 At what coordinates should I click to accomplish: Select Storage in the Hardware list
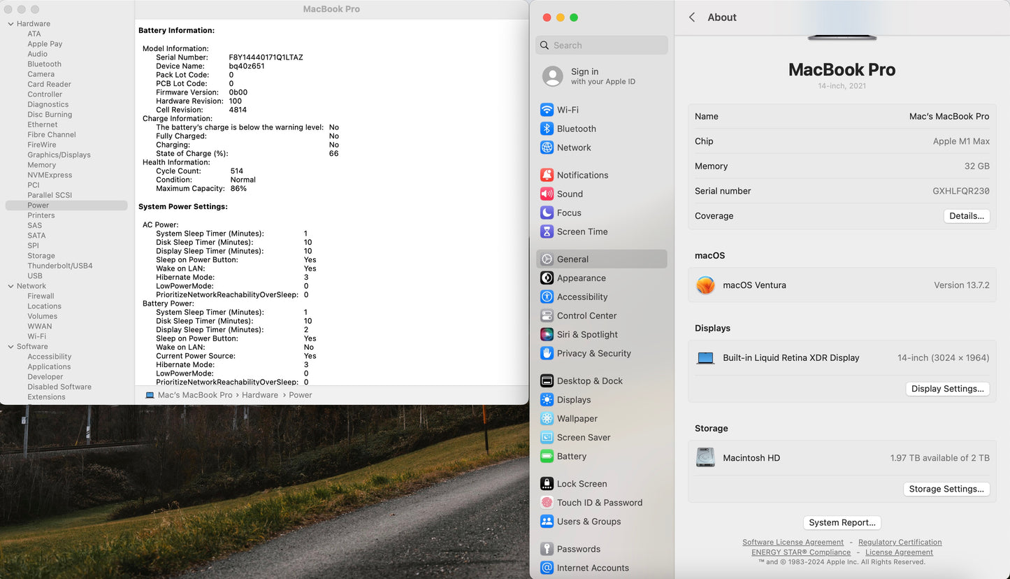click(x=41, y=256)
